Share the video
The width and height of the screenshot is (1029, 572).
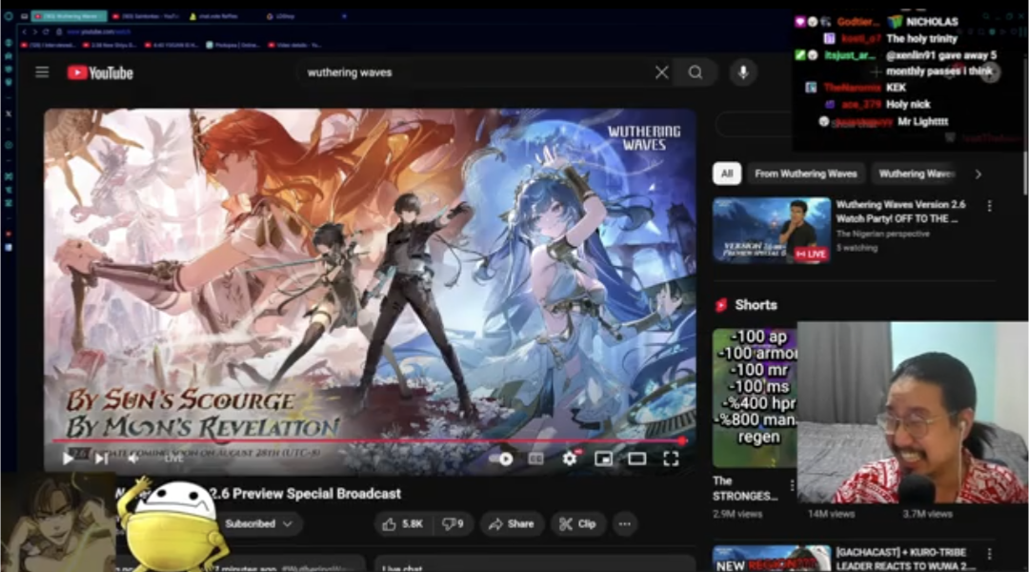click(512, 524)
